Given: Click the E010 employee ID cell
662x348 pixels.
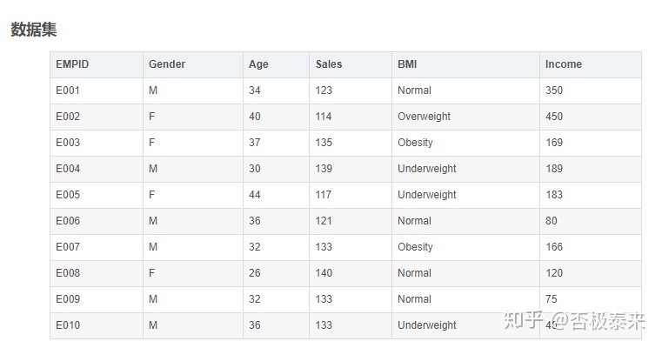Looking at the screenshot, I should tap(68, 325).
